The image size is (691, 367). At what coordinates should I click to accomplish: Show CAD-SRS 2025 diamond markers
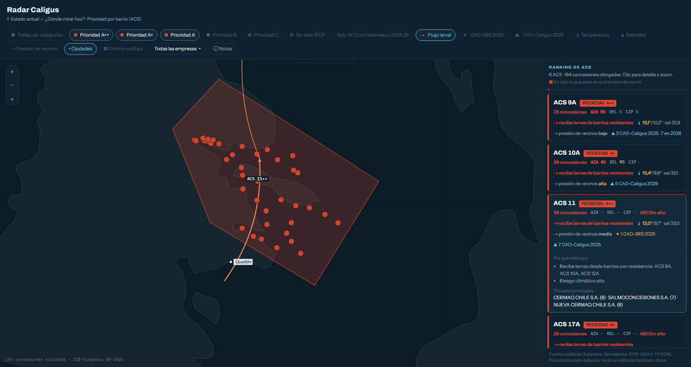483,35
